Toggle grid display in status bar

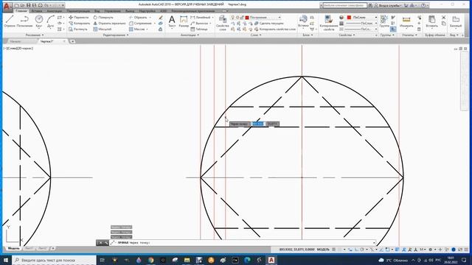(334, 250)
